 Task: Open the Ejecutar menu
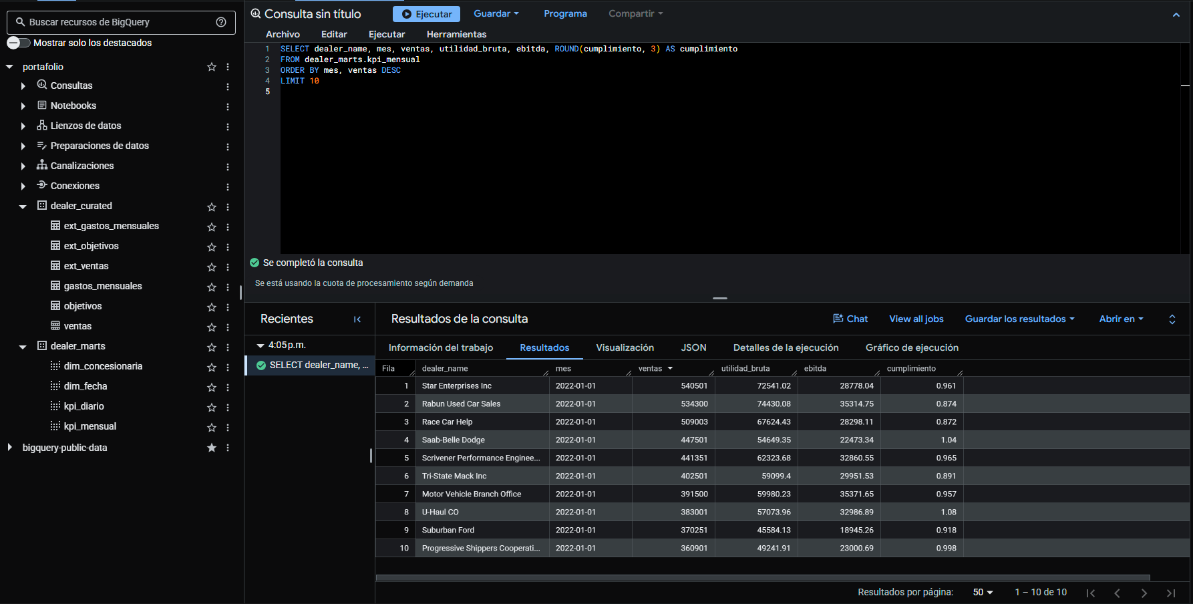point(387,34)
